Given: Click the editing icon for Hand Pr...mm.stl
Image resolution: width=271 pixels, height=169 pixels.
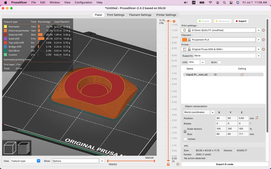Looking at the screenshot, I should [242, 75].
